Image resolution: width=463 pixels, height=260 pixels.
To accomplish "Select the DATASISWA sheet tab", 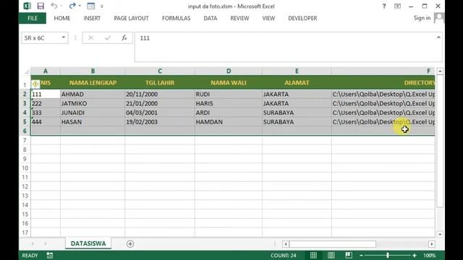I will [88, 243].
